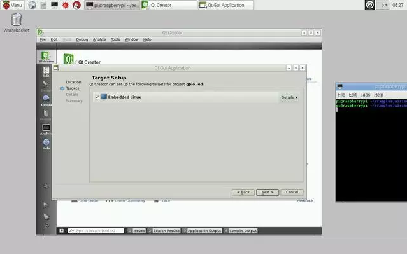Go Back to the previous wizard page
Viewport: 407px width, 255px height.
tap(243, 192)
